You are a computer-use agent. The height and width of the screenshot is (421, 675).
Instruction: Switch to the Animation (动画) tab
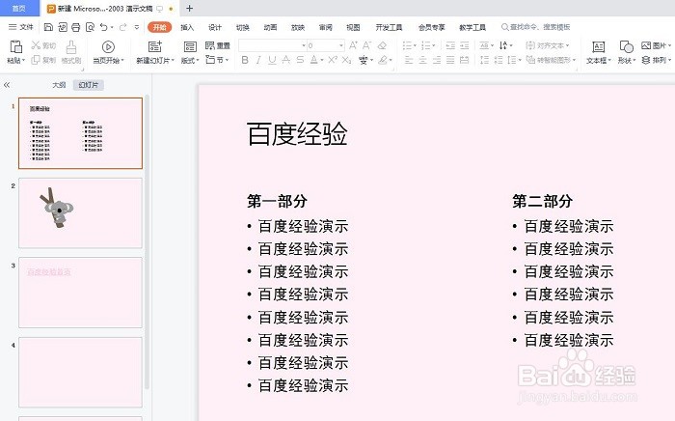tap(270, 27)
